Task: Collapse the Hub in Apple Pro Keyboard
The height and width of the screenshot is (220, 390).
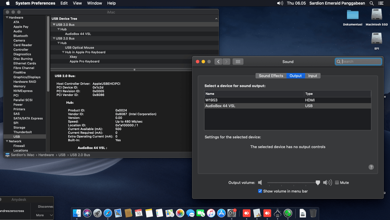Action: point(63,52)
